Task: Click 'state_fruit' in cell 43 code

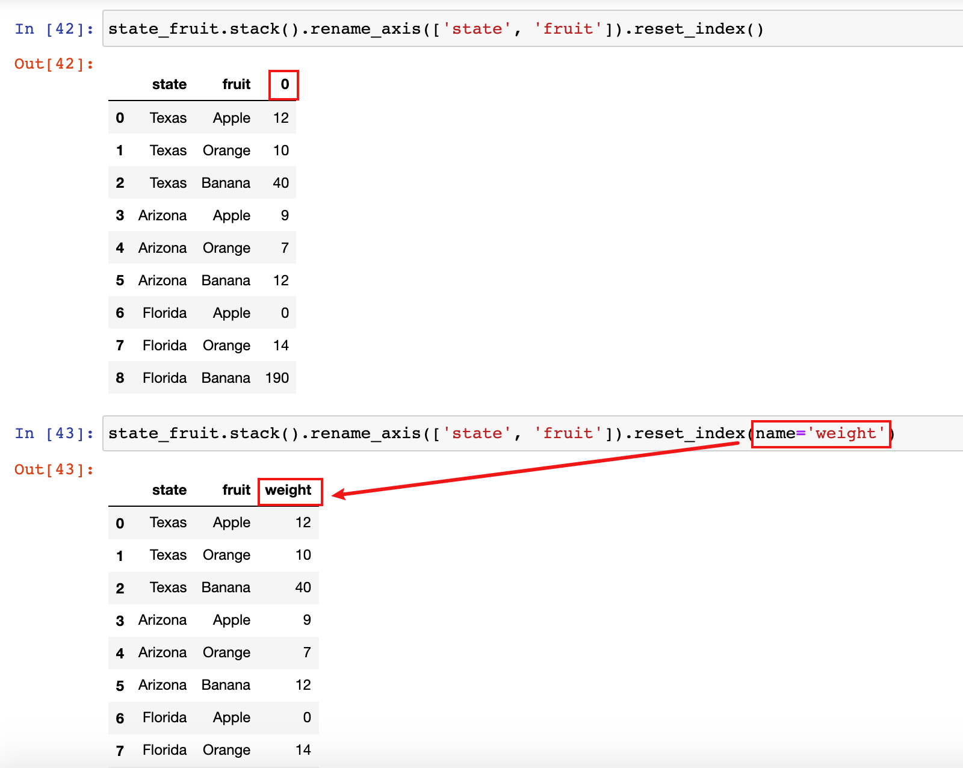Action: coord(164,433)
